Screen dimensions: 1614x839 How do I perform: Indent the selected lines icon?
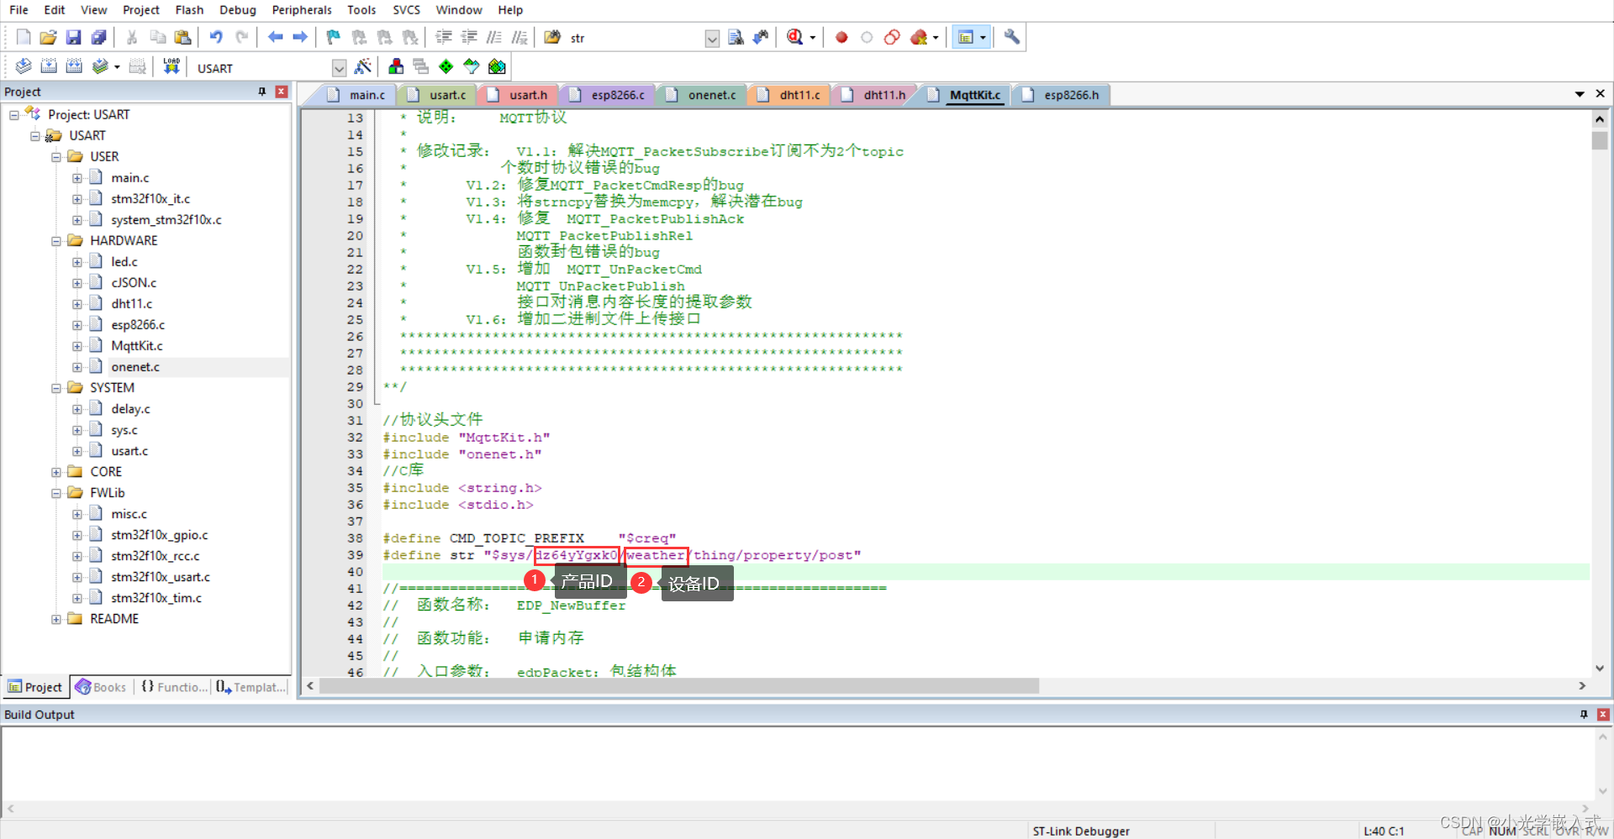[444, 37]
